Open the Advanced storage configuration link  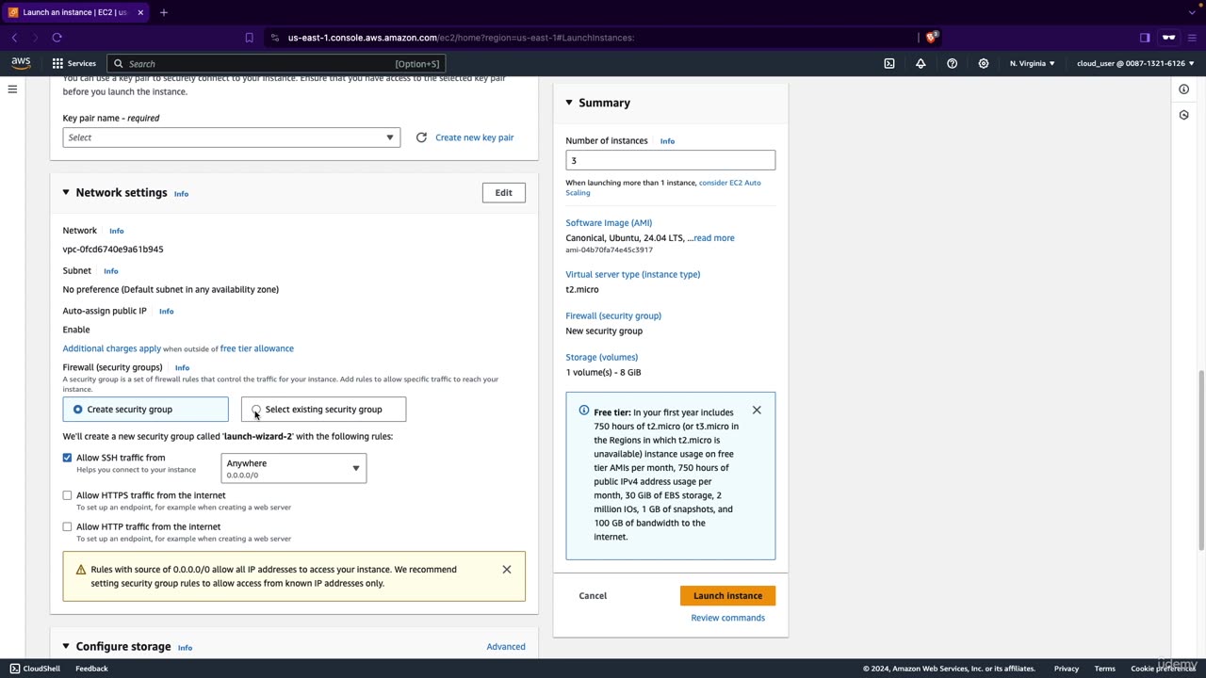click(x=506, y=647)
